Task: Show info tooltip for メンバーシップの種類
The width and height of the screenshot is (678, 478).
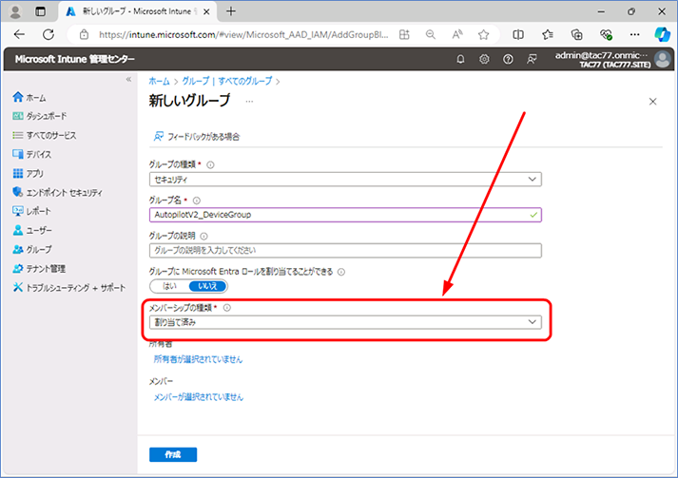Action: pos(227,308)
